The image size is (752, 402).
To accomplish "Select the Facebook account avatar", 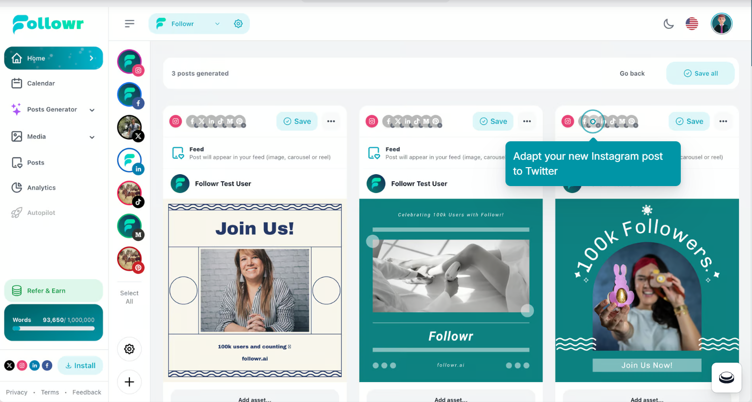I will coord(130,95).
